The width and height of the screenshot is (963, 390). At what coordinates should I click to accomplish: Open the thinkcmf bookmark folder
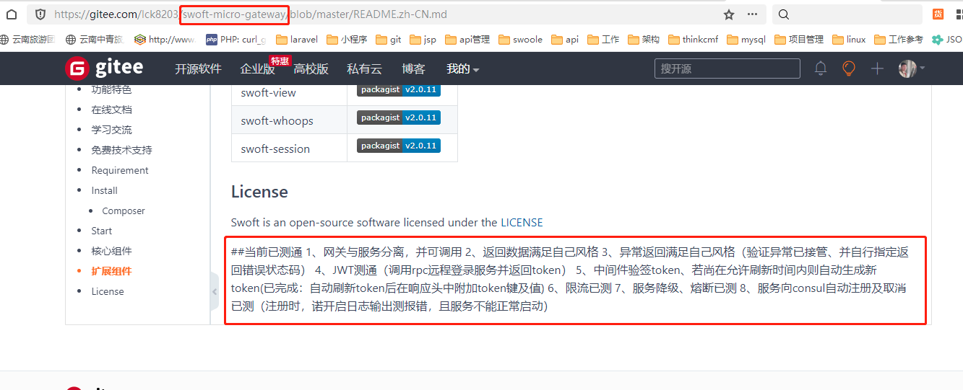pos(694,40)
